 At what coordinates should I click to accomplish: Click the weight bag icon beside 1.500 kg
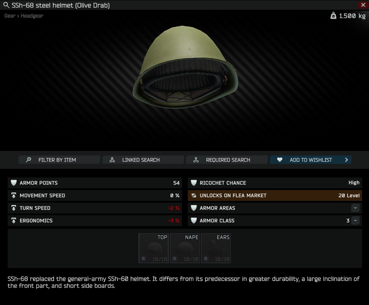pos(333,15)
